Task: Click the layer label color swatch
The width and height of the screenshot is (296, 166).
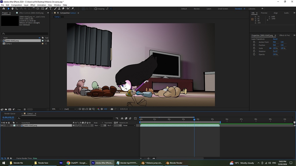Action: coord(14,125)
